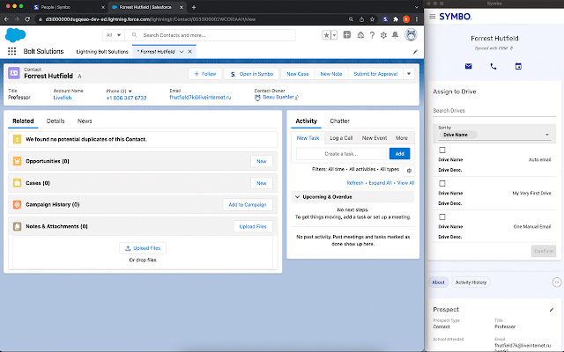Viewport: 564px width, 352px height.
Task: Click the Prospect edit pencil icon
Action: coord(552,310)
